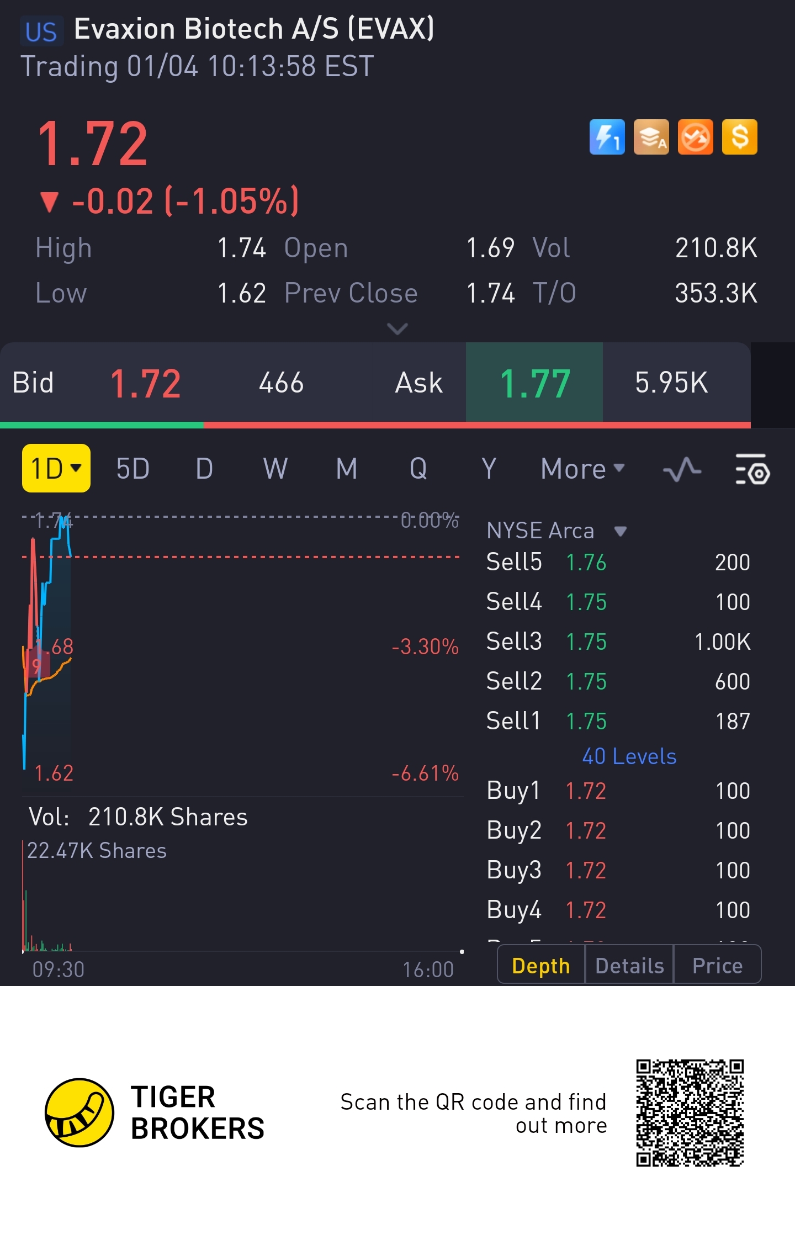Viewport: 795px width, 1240px height.
Task: Open chart settings hexagon icon
Action: 752,470
